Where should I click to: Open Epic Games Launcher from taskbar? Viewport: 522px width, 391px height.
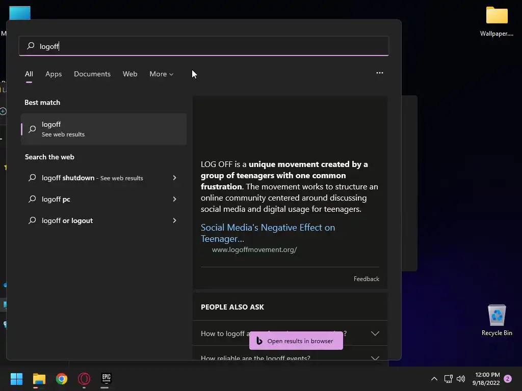(106, 378)
